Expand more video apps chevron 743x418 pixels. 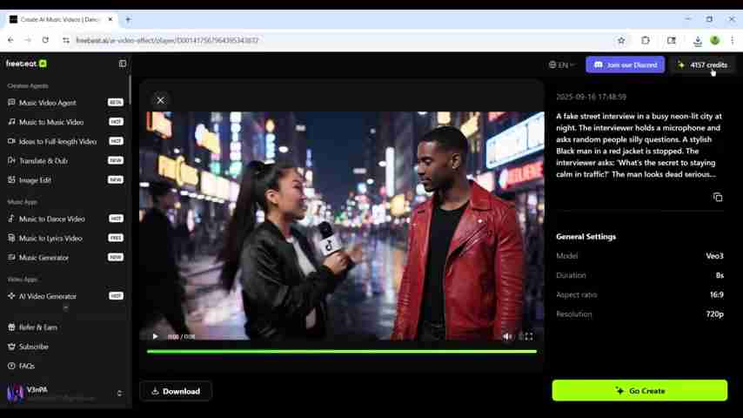tap(65, 308)
